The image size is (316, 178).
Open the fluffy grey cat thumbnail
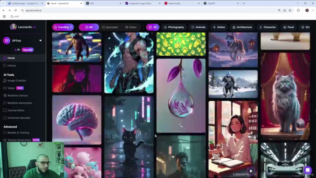point(285,96)
